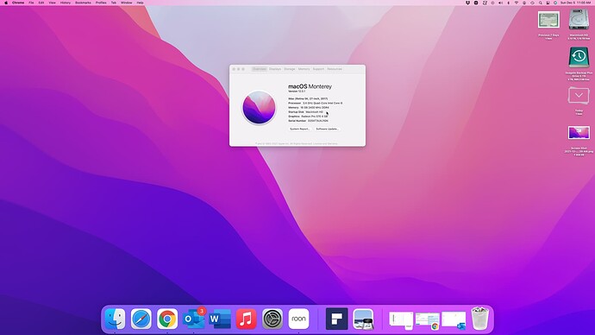Open the dark app with white block logo in the dock

click(x=336, y=319)
